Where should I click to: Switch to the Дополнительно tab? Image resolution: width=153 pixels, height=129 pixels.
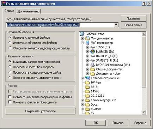(x=29, y=11)
